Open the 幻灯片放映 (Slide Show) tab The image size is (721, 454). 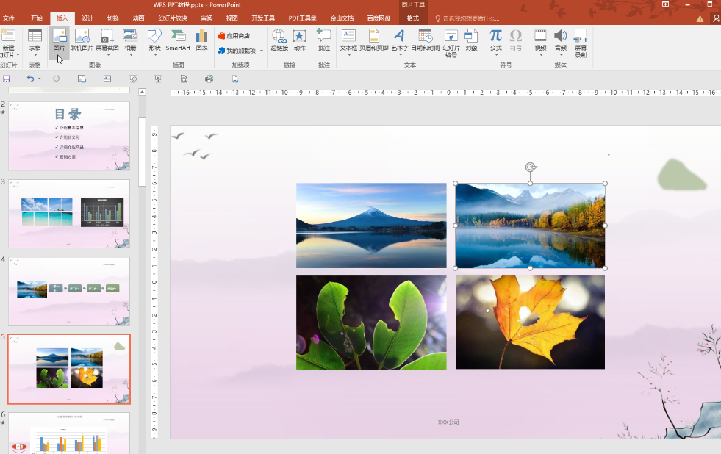click(x=173, y=18)
